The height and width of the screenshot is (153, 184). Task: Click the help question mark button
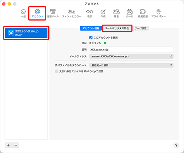coord(176,145)
